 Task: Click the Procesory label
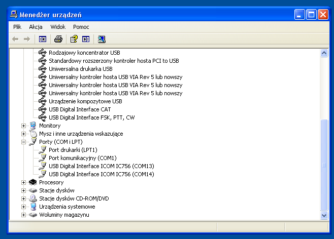click(x=51, y=182)
